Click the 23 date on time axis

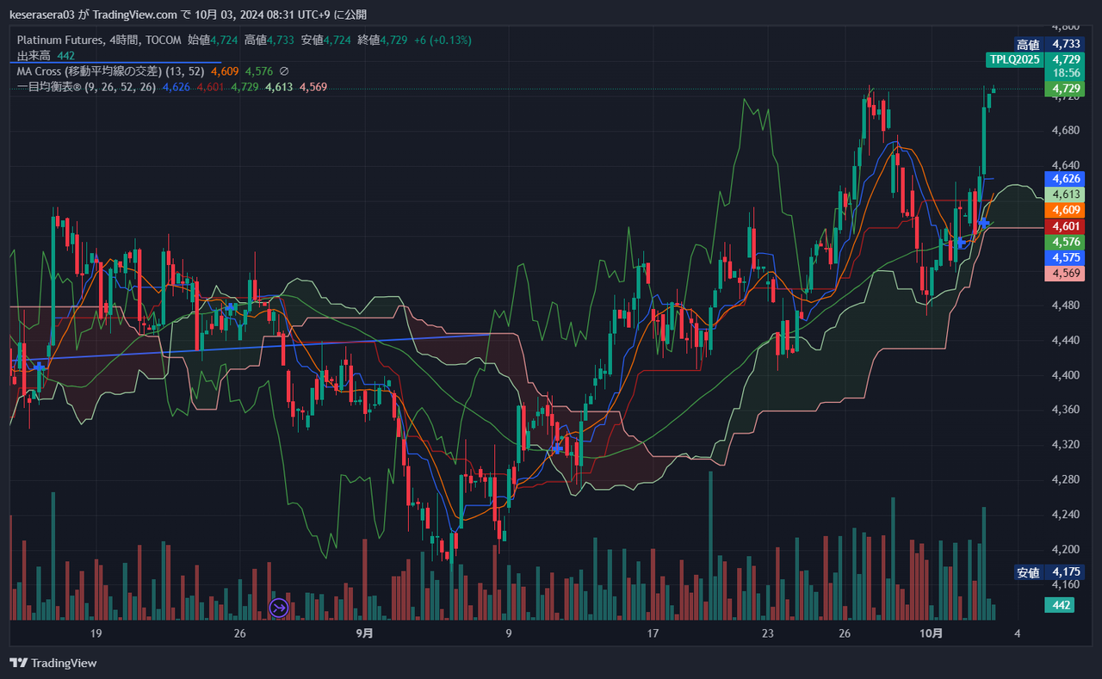point(768,633)
